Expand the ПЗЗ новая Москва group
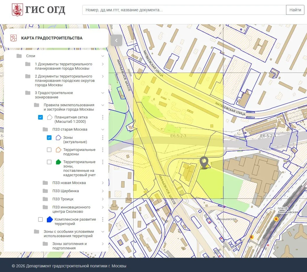307x272 pixels. [103, 183]
